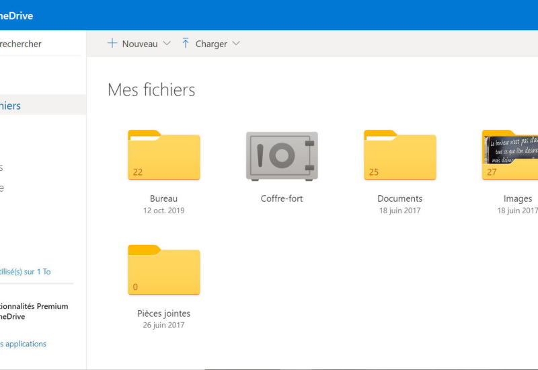The height and width of the screenshot is (370, 538).
Task: Click the OneDrive title in the header
Action: (16, 15)
